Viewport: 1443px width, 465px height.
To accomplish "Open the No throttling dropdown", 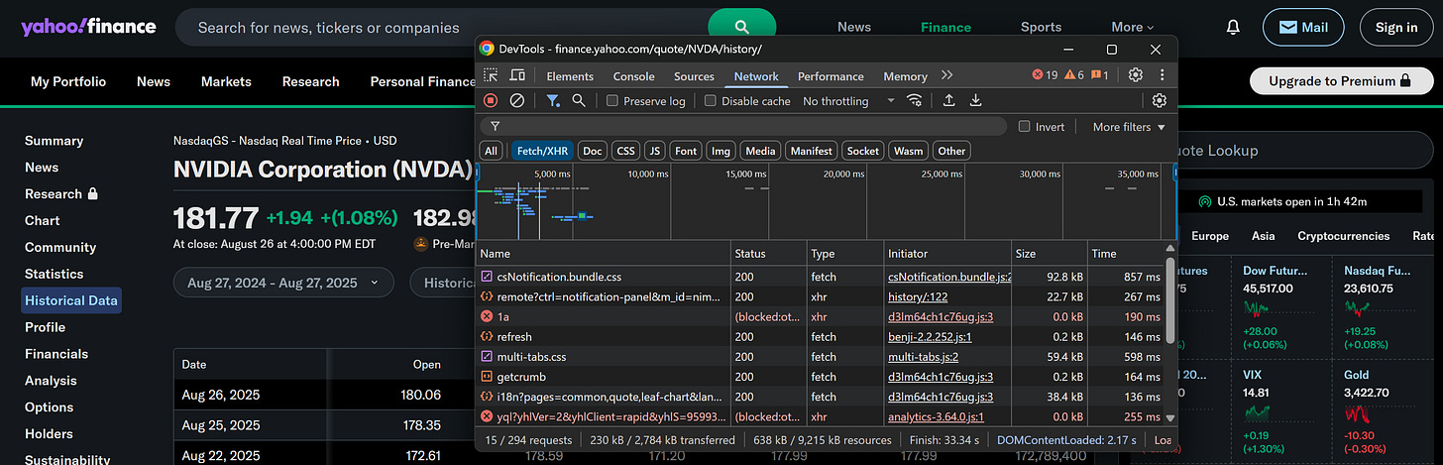I will (x=848, y=101).
